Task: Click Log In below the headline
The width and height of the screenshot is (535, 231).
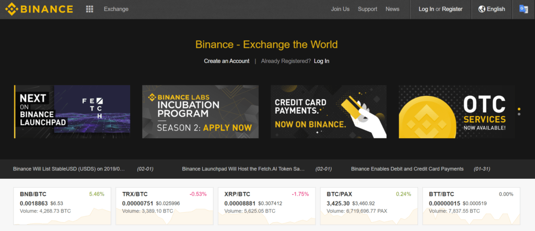Action: pyautogui.click(x=321, y=61)
